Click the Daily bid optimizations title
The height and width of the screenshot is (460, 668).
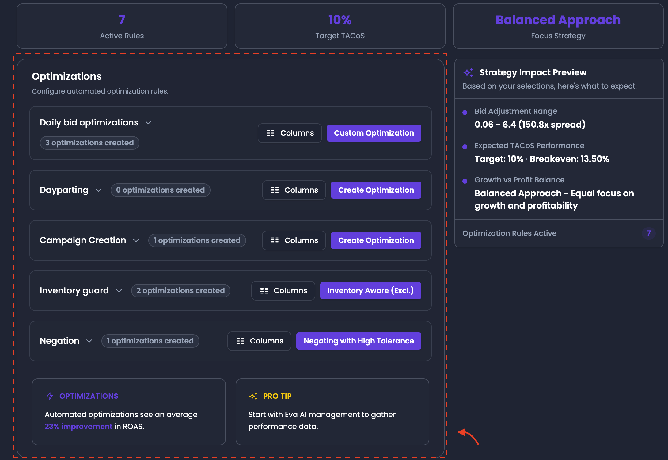point(89,123)
